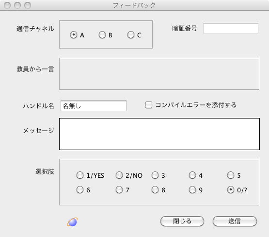Select option 9 radio button

(x=192, y=190)
